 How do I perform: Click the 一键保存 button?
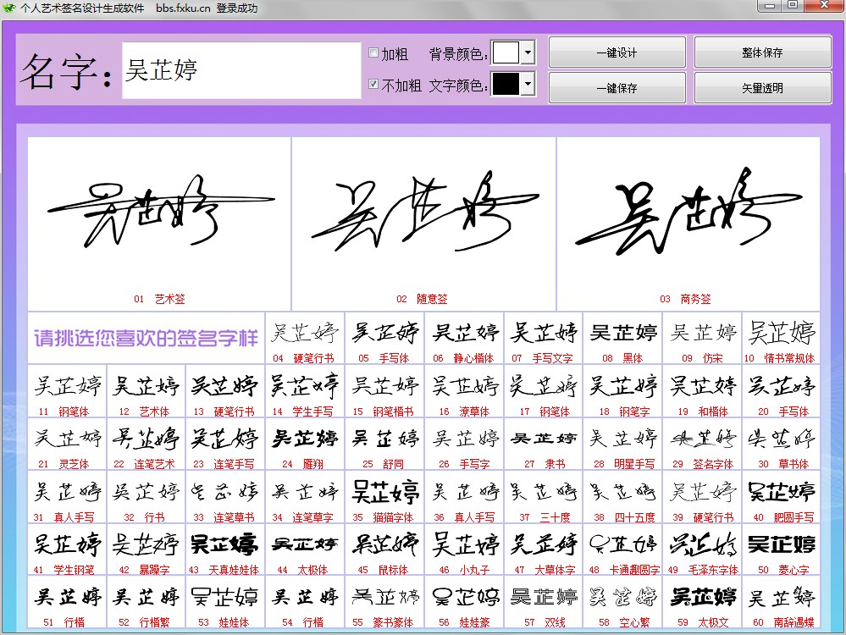click(x=617, y=87)
